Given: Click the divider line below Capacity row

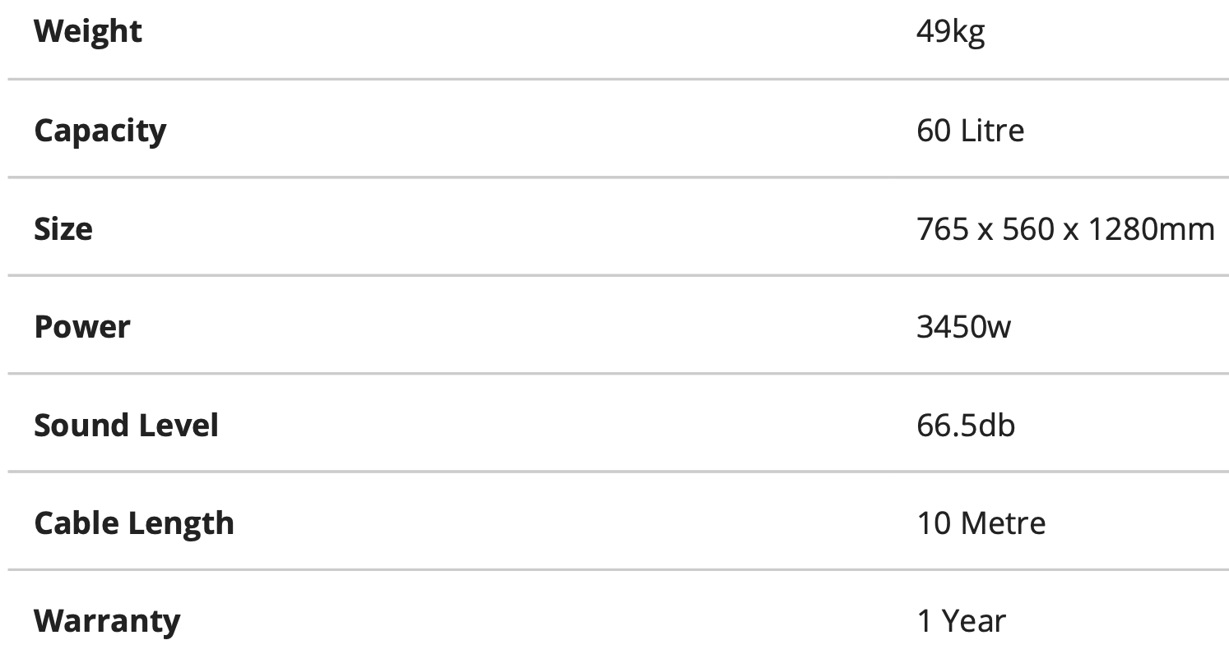Looking at the screenshot, I should 618,177.
